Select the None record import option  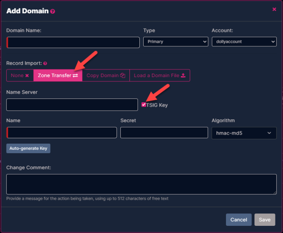20,76
